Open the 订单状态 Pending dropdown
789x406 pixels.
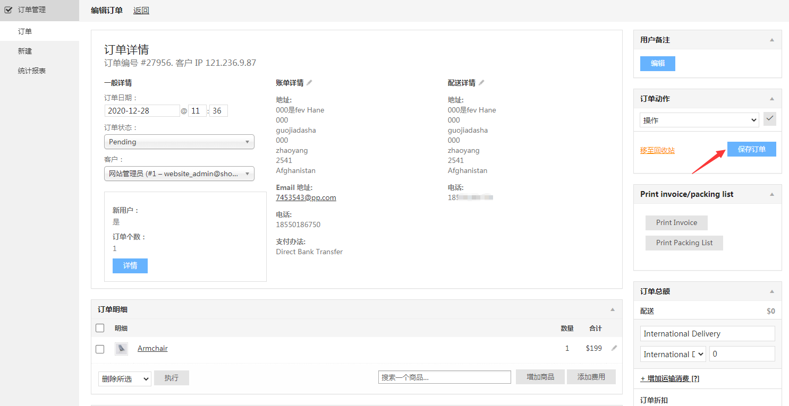coord(179,142)
